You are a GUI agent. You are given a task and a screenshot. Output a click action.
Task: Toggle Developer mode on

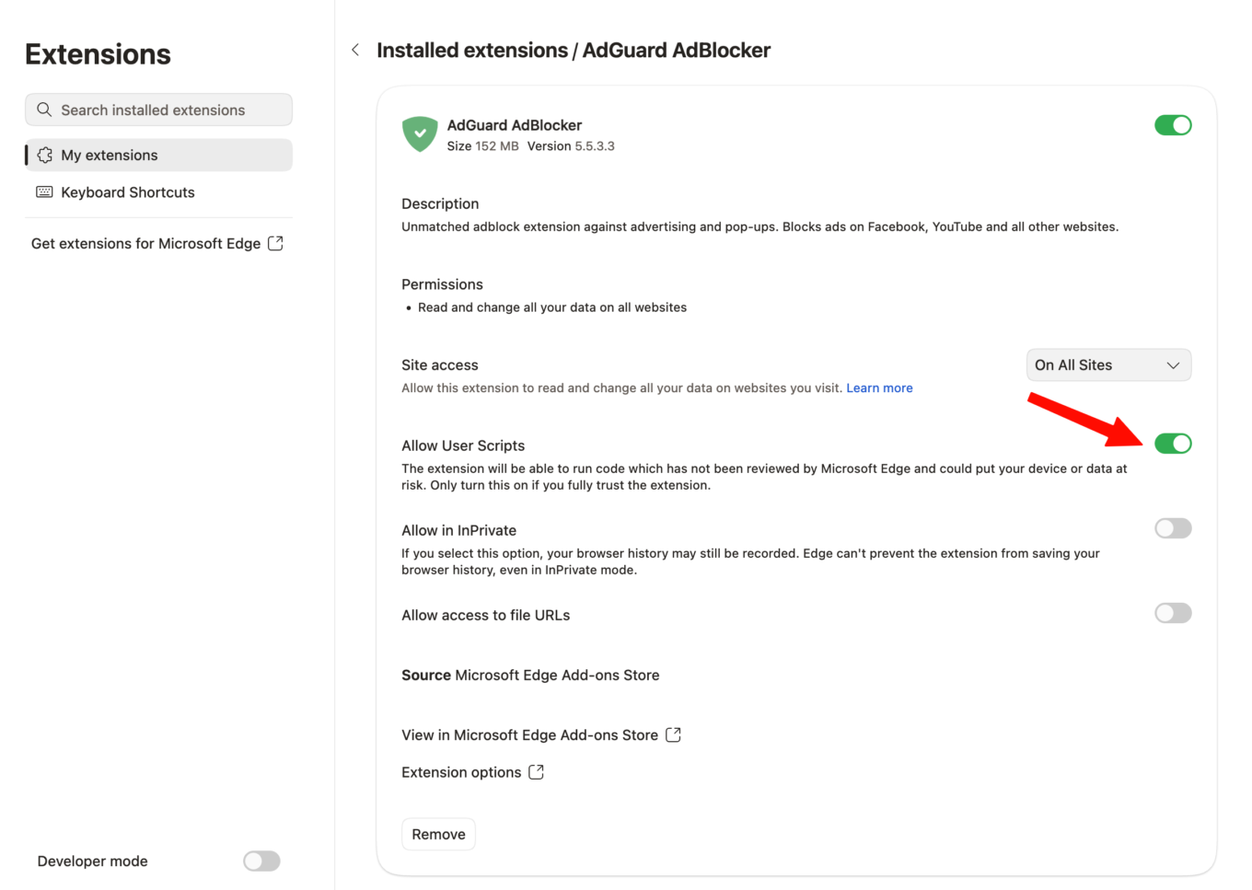point(261,861)
